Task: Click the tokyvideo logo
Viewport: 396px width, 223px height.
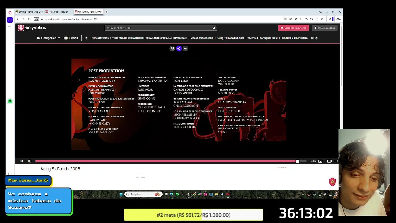Action: click(x=32, y=28)
